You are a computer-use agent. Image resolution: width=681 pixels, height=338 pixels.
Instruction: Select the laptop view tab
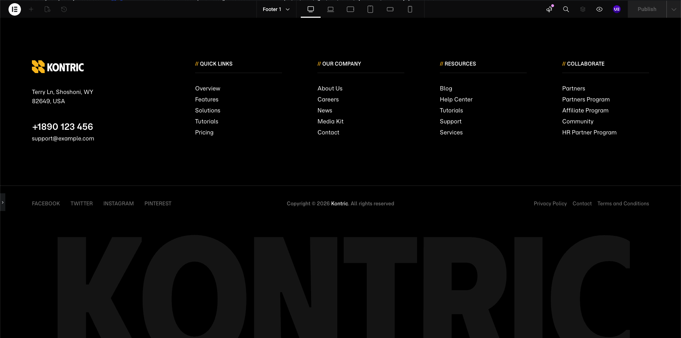point(331,9)
